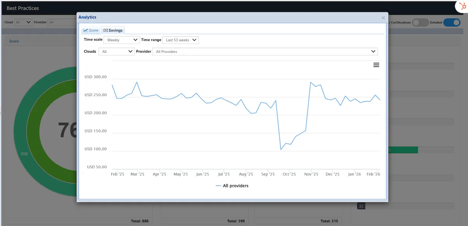Open the Time scale Weekly dropdown

(121, 40)
